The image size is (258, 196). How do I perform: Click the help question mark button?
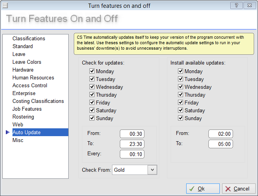(x=236, y=5)
